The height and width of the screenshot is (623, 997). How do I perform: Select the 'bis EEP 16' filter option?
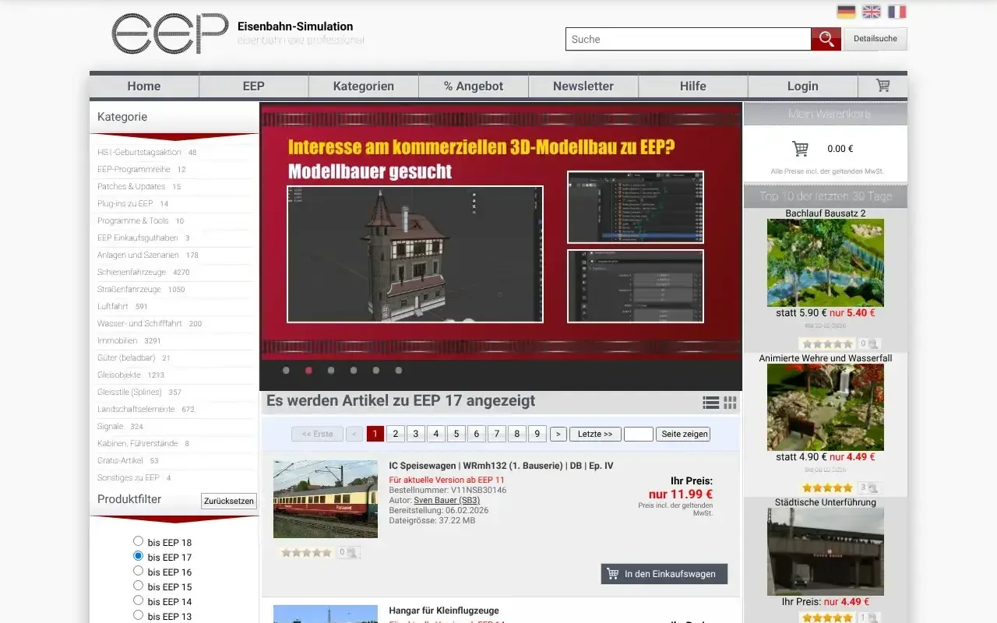coord(138,572)
